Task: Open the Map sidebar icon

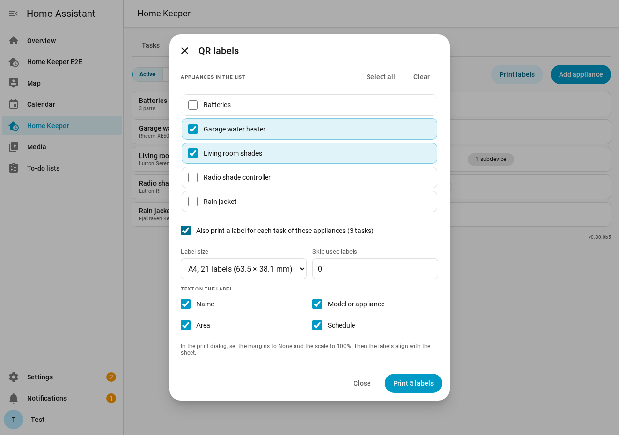Action: [x=14, y=83]
